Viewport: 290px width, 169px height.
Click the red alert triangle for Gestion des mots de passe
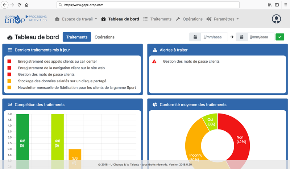pyautogui.click(x=154, y=61)
